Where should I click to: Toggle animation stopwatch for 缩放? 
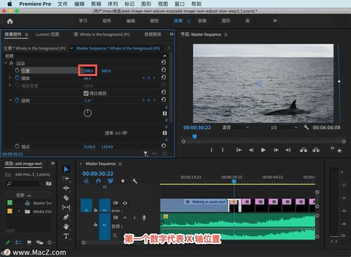18,78
